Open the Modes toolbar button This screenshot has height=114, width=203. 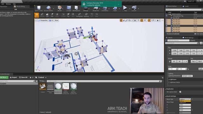tap(60, 9)
